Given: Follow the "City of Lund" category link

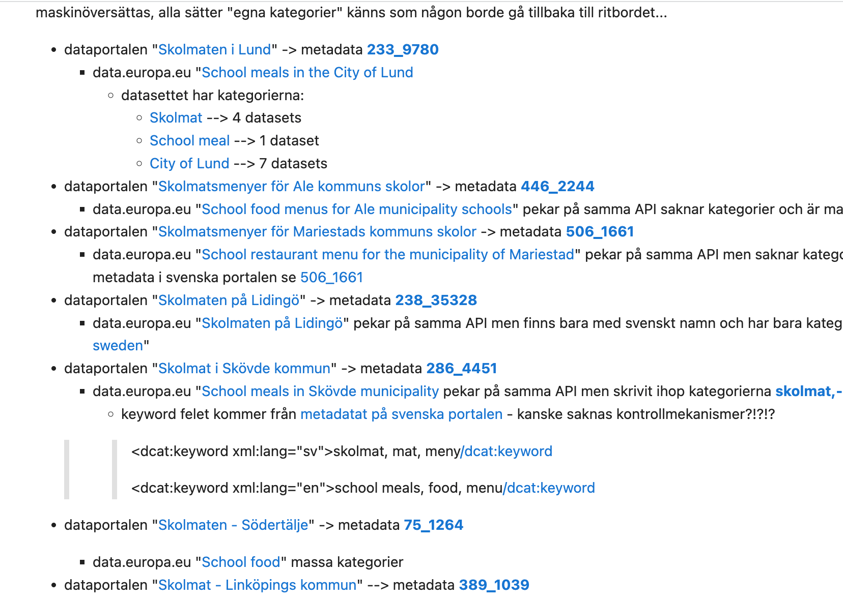Looking at the screenshot, I should pos(189,164).
